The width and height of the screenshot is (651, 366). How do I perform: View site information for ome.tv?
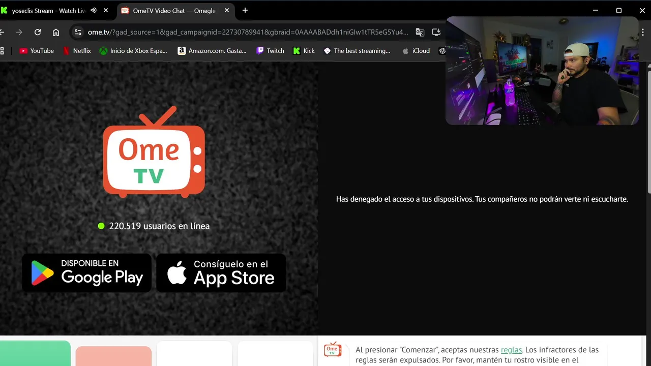pos(77,32)
